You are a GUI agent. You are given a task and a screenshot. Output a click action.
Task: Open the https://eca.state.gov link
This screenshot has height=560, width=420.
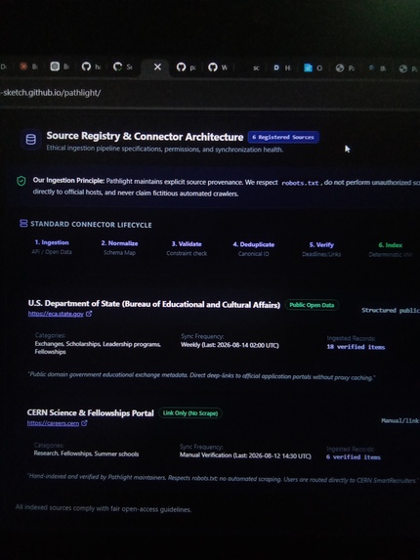(56, 314)
